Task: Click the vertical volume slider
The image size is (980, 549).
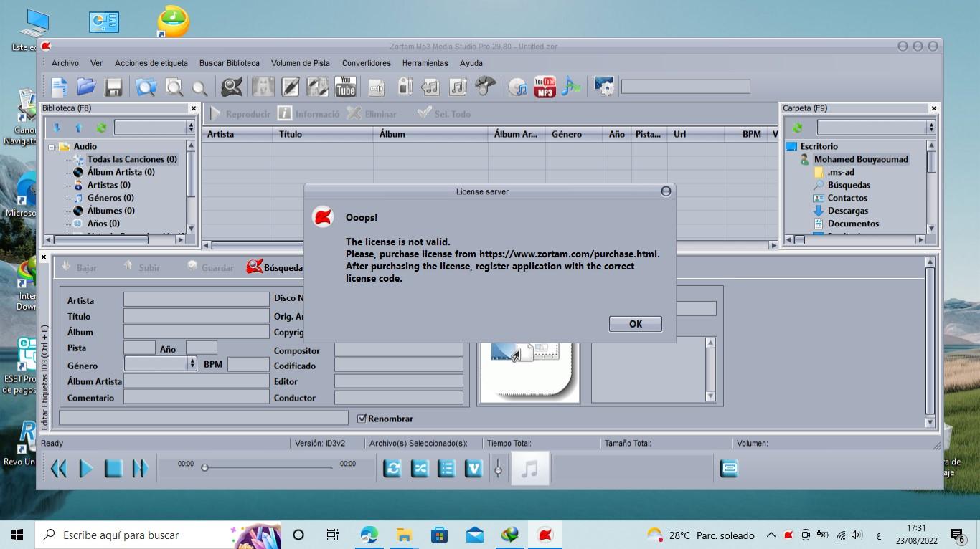Action: 498,469
